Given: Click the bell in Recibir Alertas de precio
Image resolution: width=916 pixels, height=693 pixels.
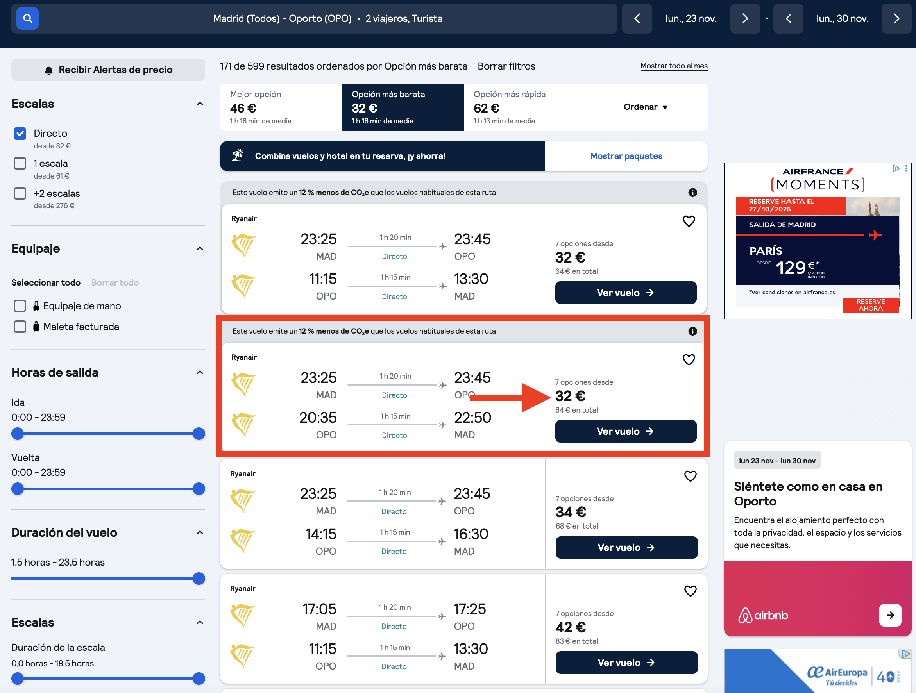Looking at the screenshot, I should (48, 70).
